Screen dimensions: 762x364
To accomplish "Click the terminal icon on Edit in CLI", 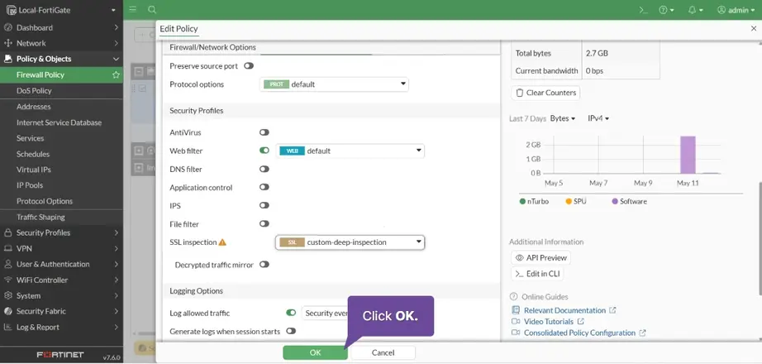I will coord(520,274).
